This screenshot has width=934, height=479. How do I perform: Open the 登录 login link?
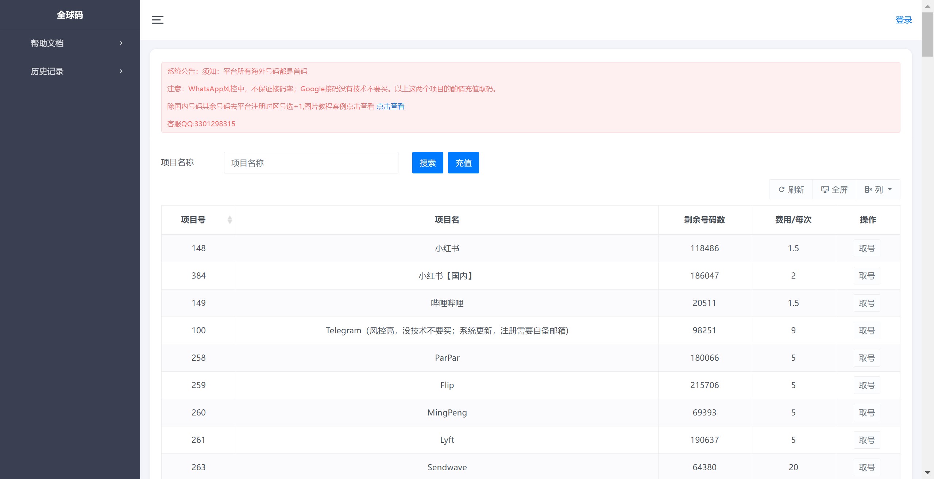coord(904,20)
